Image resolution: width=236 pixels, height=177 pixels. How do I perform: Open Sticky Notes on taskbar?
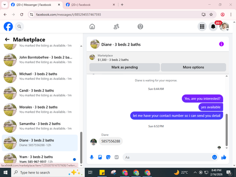[x=102, y=172]
